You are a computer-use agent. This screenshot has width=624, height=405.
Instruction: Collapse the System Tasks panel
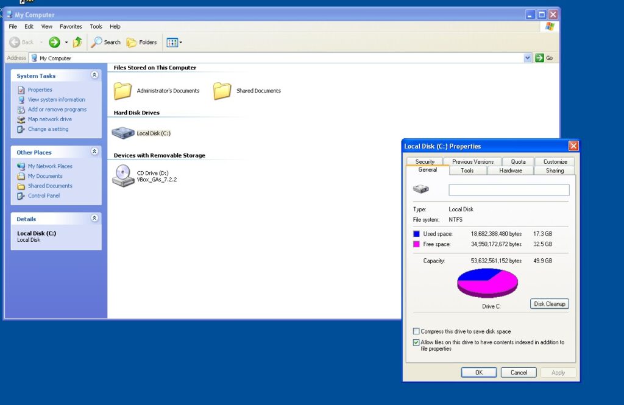pyautogui.click(x=94, y=76)
